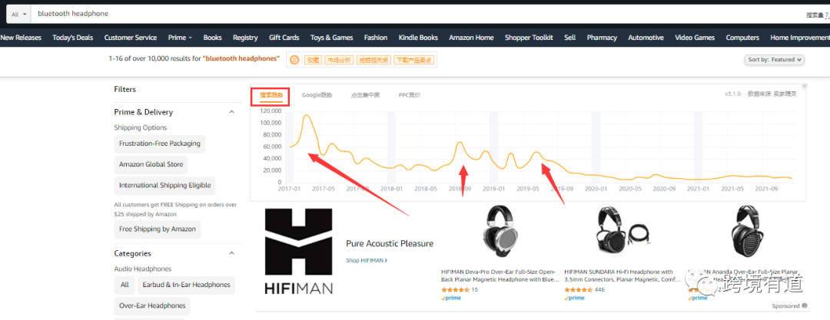Click the HIFIMAN SUNDARA headphone image
Image resolution: width=830 pixels, height=320 pixels.
click(x=625, y=231)
